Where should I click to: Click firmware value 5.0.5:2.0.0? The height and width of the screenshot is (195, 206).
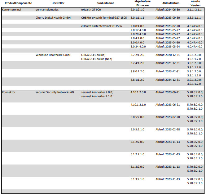click(x=137, y=117)
